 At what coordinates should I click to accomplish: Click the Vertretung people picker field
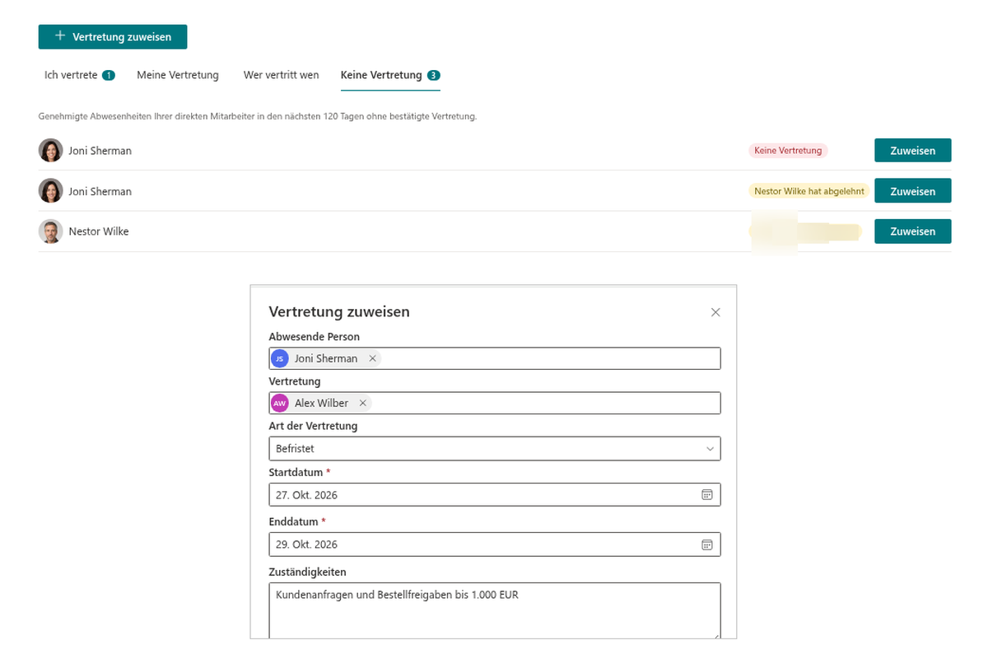tap(495, 403)
